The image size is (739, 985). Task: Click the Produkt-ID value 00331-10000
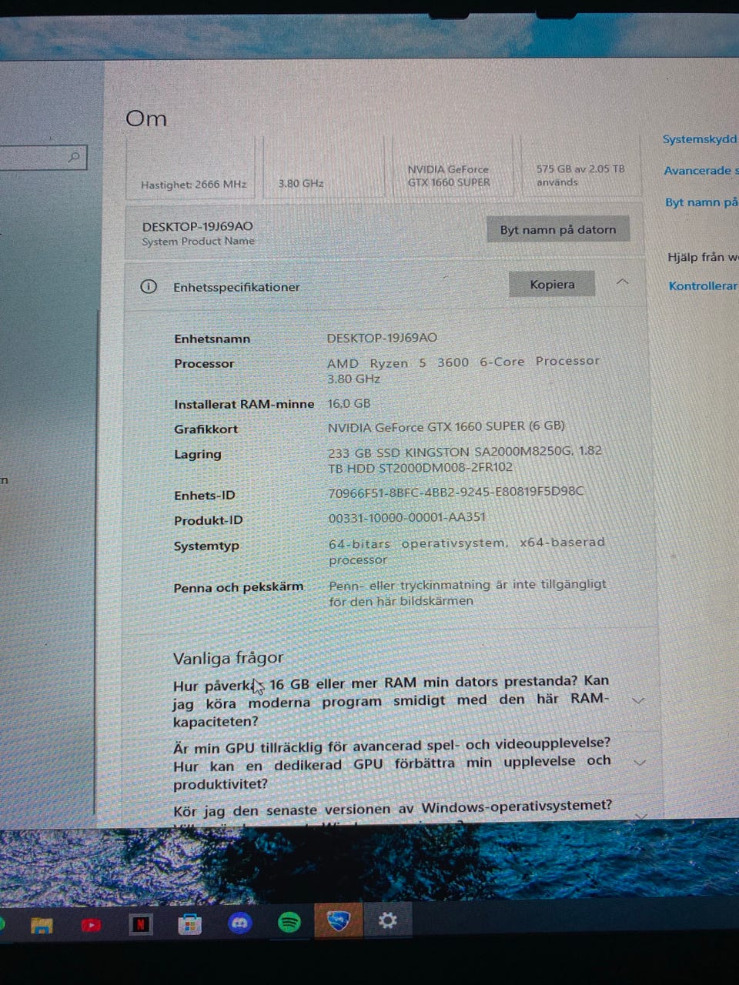click(407, 518)
